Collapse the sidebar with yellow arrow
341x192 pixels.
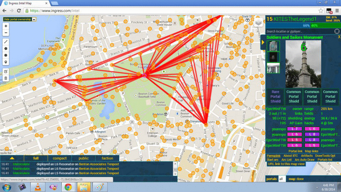[263, 43]
